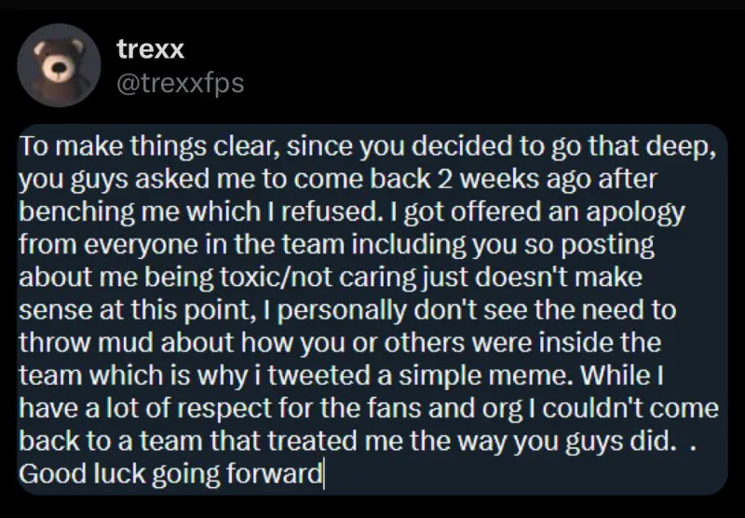Click the word 'treated' in the tweet
Viewport: 745px width, 518px height.
click(312, 441)
